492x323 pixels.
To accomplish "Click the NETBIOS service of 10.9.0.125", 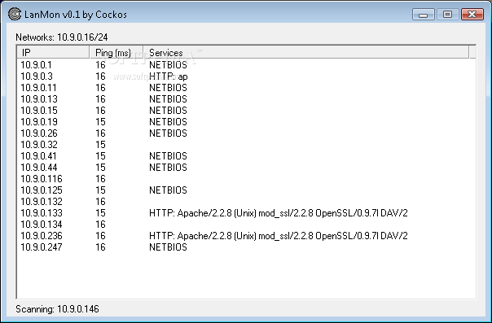I will click(168, 190).
